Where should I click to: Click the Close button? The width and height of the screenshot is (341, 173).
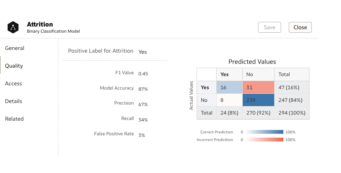(x=300, y=27)
